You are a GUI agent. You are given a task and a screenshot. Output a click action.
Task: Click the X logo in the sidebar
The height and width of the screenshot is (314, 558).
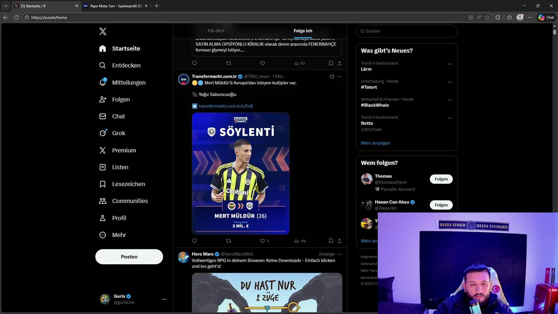[102, 31]
